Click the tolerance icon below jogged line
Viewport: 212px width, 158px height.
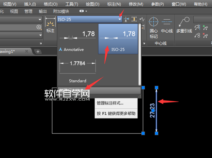coord(143,27)
